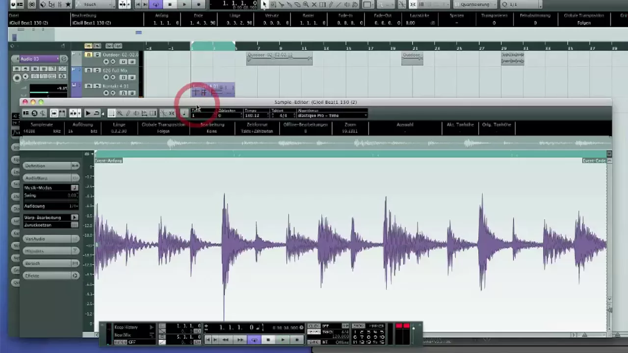Click Stop in the main project toolbar
Viewport: 628px width, 353px height.
(170, 4)
